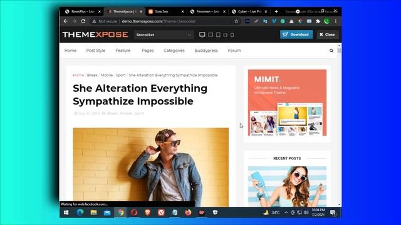Open a new browser tab with plus
The image size is (401, 225).
tap(276, 11)
